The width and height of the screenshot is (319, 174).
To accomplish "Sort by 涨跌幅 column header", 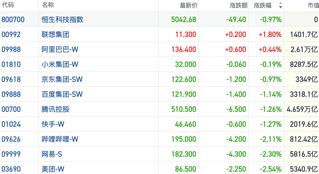I will coord(263,5).
